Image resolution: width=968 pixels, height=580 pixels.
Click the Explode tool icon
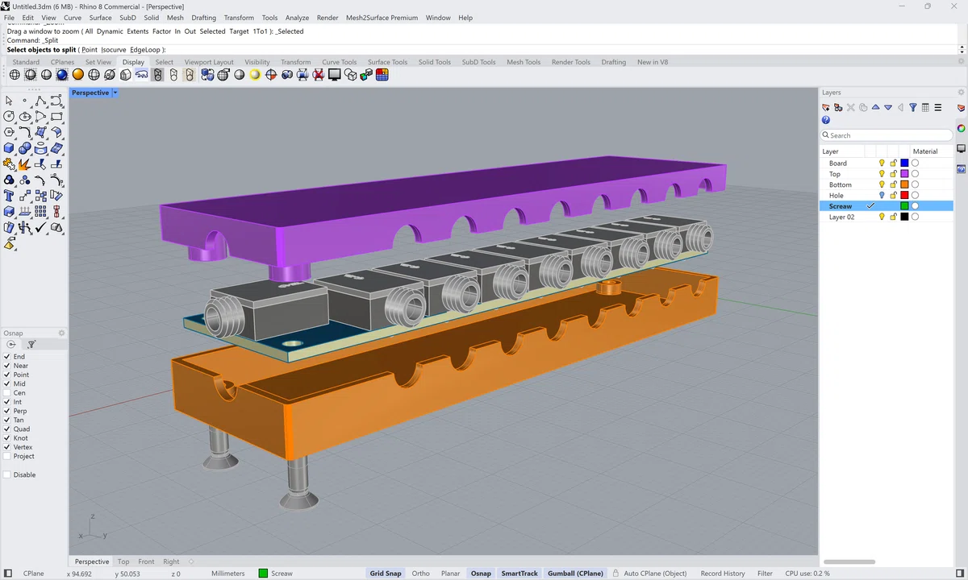[25, 164]
